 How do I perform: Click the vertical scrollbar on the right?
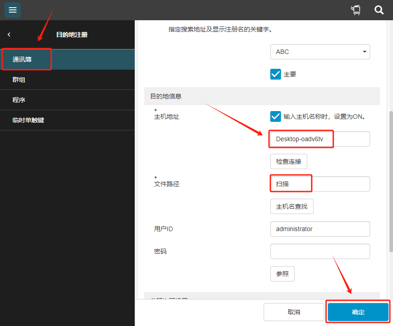390,180
